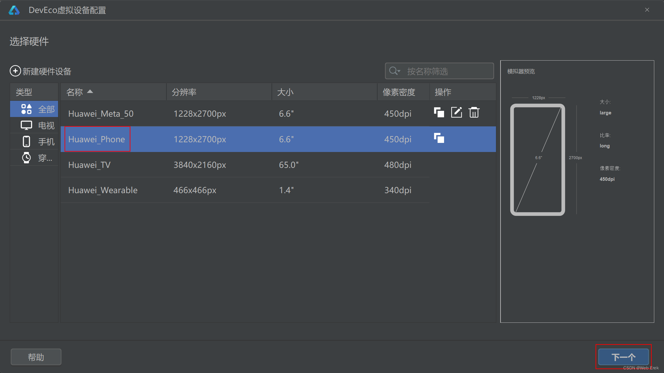Close the DevEco virtual device dialog
Viewport: 664px width, 373px height.
[647, 10]
